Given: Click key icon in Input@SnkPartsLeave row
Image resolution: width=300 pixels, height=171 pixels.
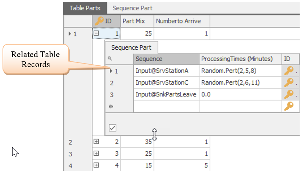Looking at the screenshot, I should 289,94.
